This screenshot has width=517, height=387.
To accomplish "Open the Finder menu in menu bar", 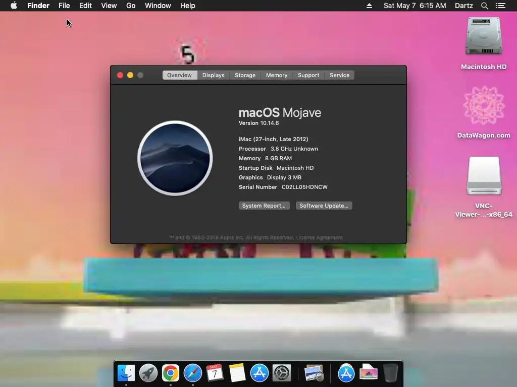I will [38, 6].
